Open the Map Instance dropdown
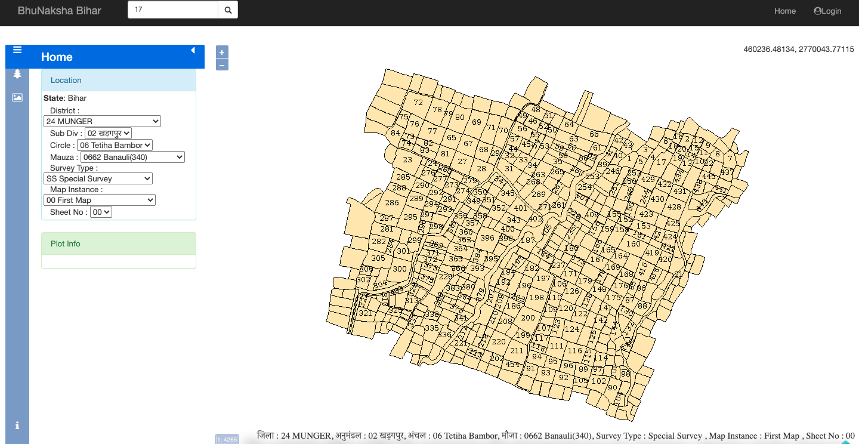The image size is (859, 444). click(100, 200)
